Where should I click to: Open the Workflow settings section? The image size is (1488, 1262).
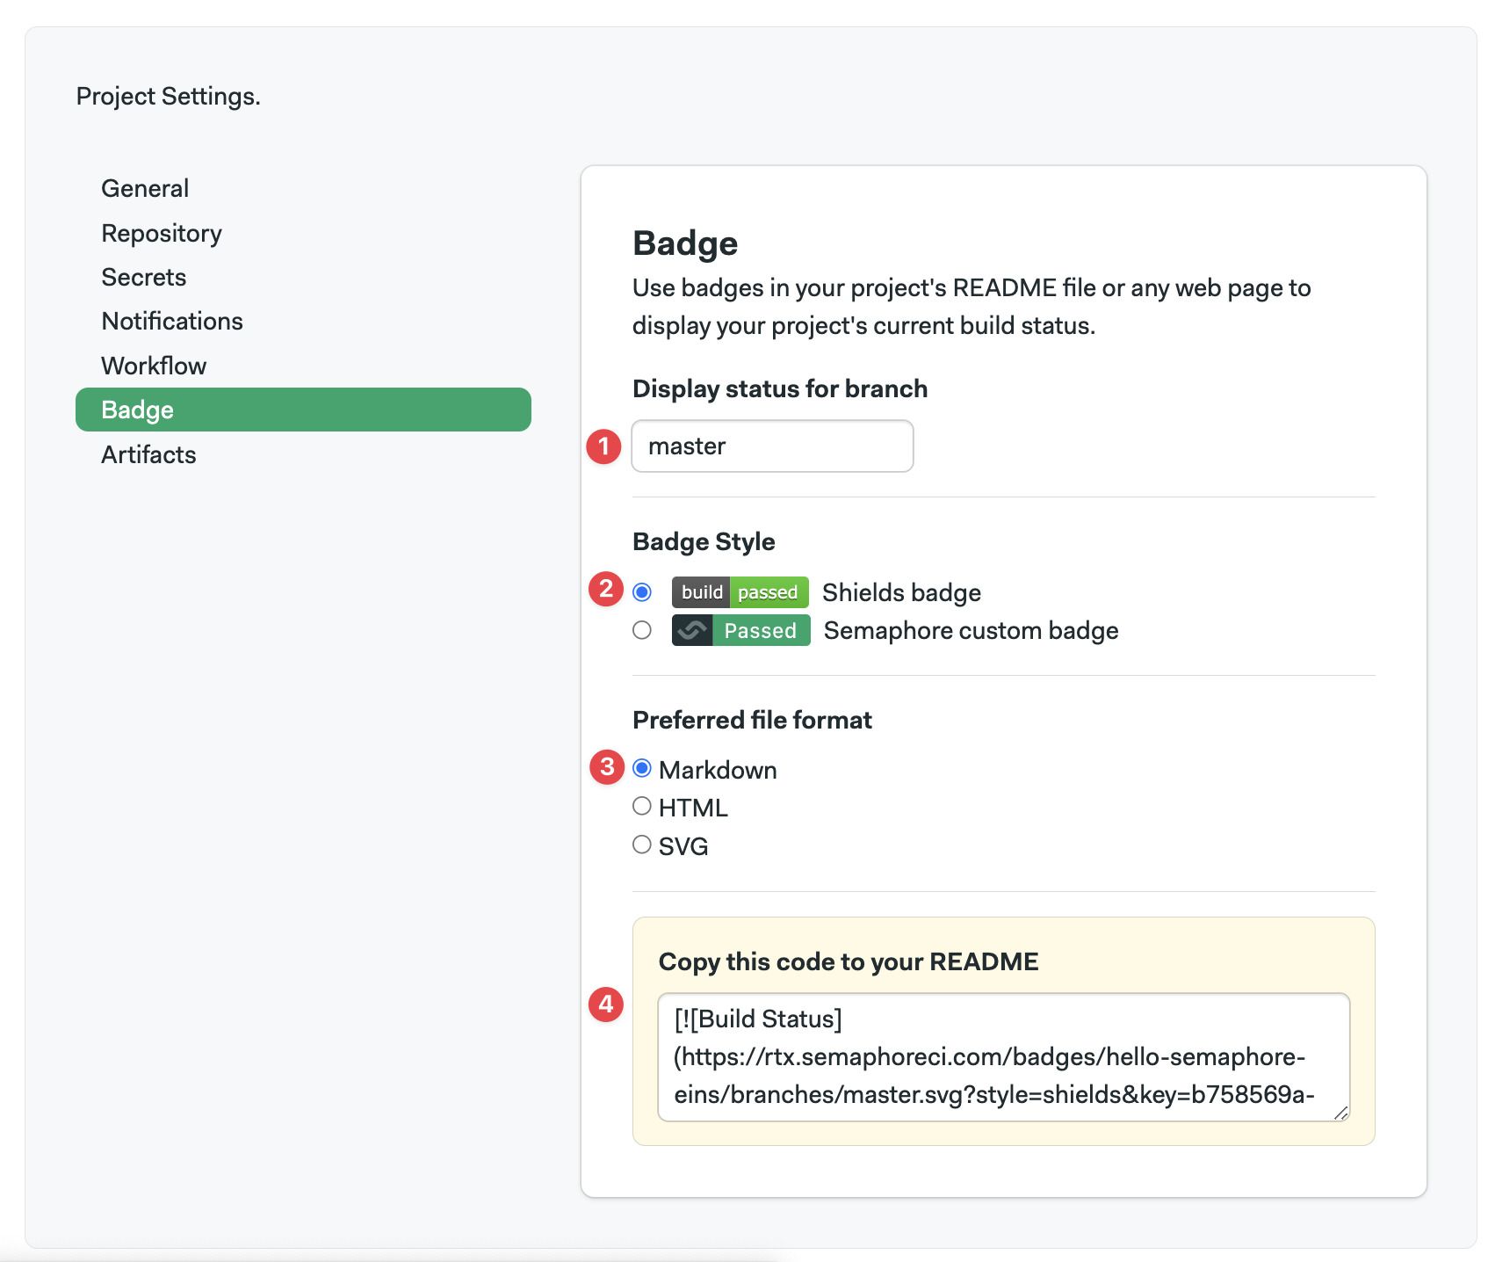coord(154,366)
